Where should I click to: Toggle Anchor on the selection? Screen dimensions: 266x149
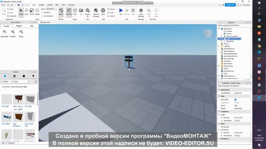tap(111, 16)
